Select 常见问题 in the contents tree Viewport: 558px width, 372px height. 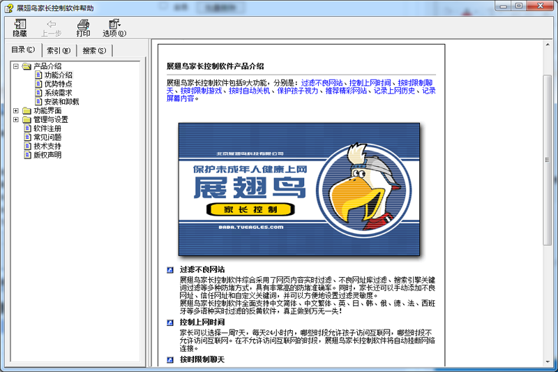click(x=47, y=137)
